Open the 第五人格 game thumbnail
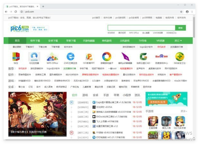The image size is (199, 144). [166, 121]
